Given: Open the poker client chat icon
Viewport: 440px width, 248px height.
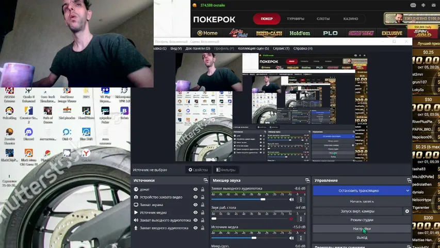Looking at the screenshot, I should (x=413, y=5).
